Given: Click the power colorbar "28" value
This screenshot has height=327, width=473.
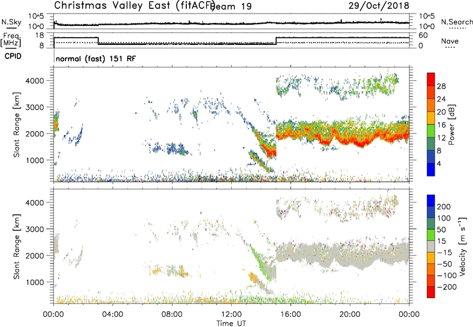Looking at the screenshot, I should pos(441,86).
